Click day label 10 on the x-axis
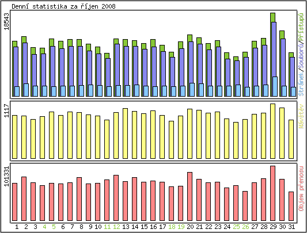This screenshot has width=307, height=233. 98,227
